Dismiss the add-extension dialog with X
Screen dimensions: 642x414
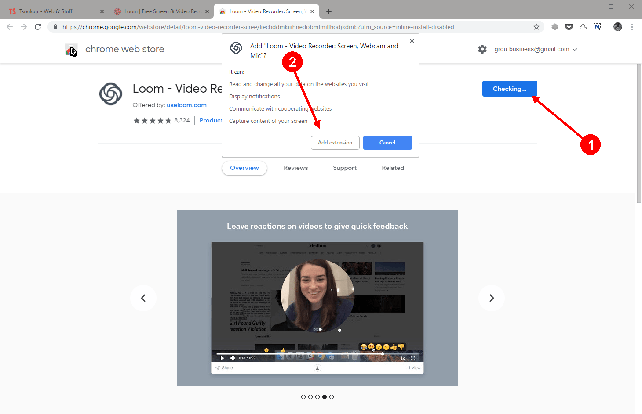[x=412, y=41]
